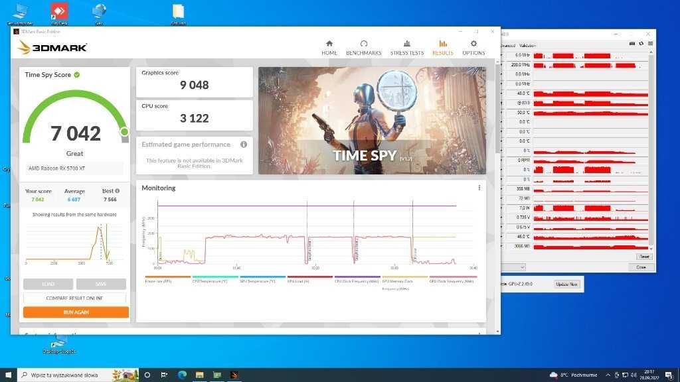680x382 pixels.
Task: Toggle the GPU Load (%) legend entry
Action: coord(309,279)
